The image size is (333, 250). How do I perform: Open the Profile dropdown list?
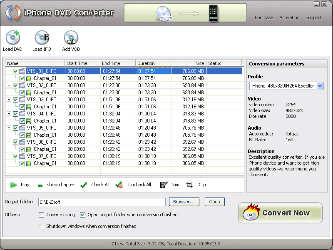point(320,86)
